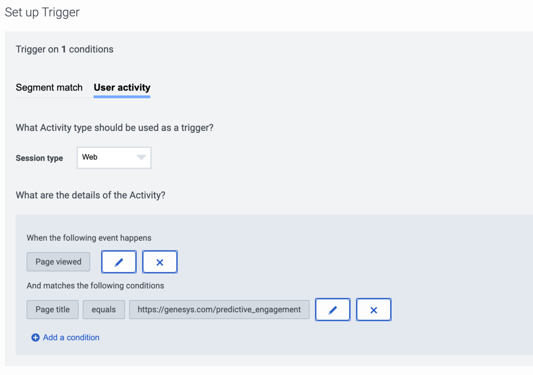Click the Trigger on 1 conditions text

[64, 50]
